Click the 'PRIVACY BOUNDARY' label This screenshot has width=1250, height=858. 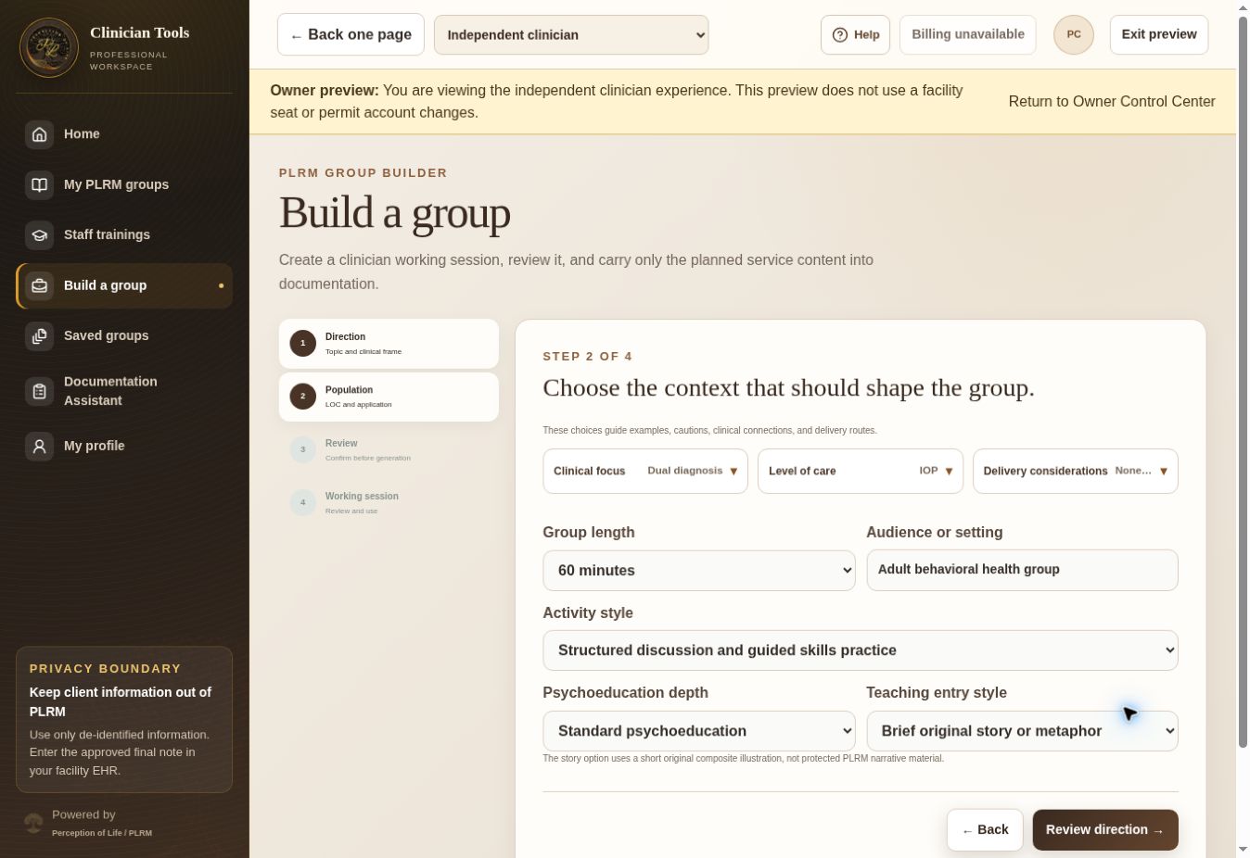click(106, 669)
